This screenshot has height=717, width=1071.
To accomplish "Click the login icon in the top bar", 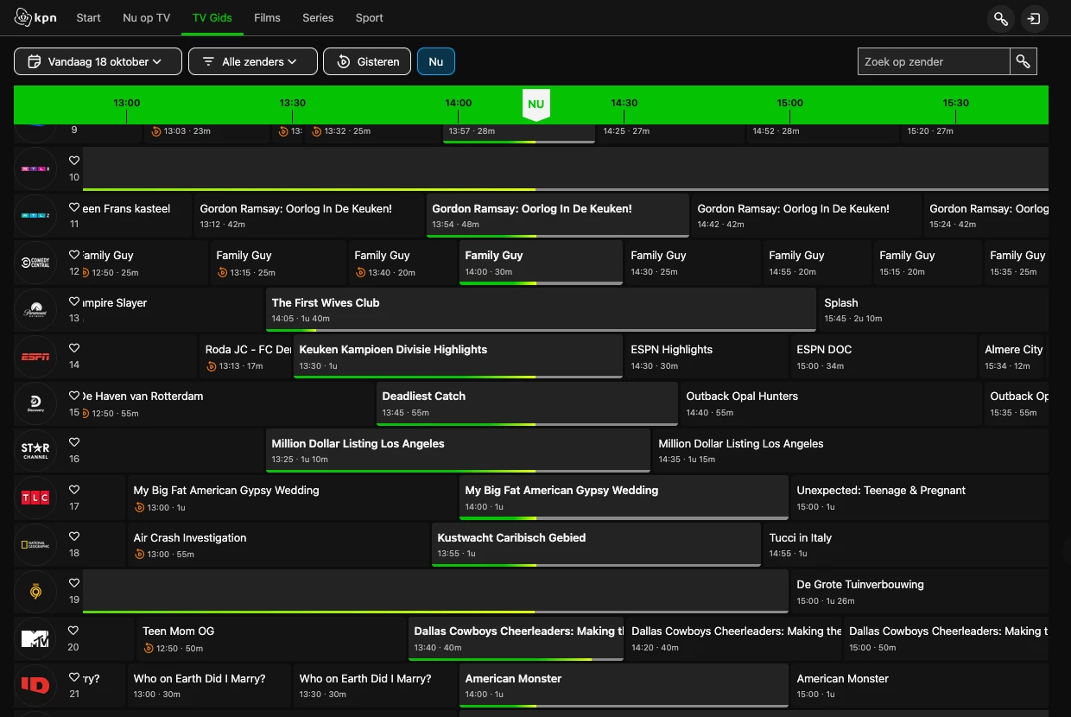I will coord(1035,18).
